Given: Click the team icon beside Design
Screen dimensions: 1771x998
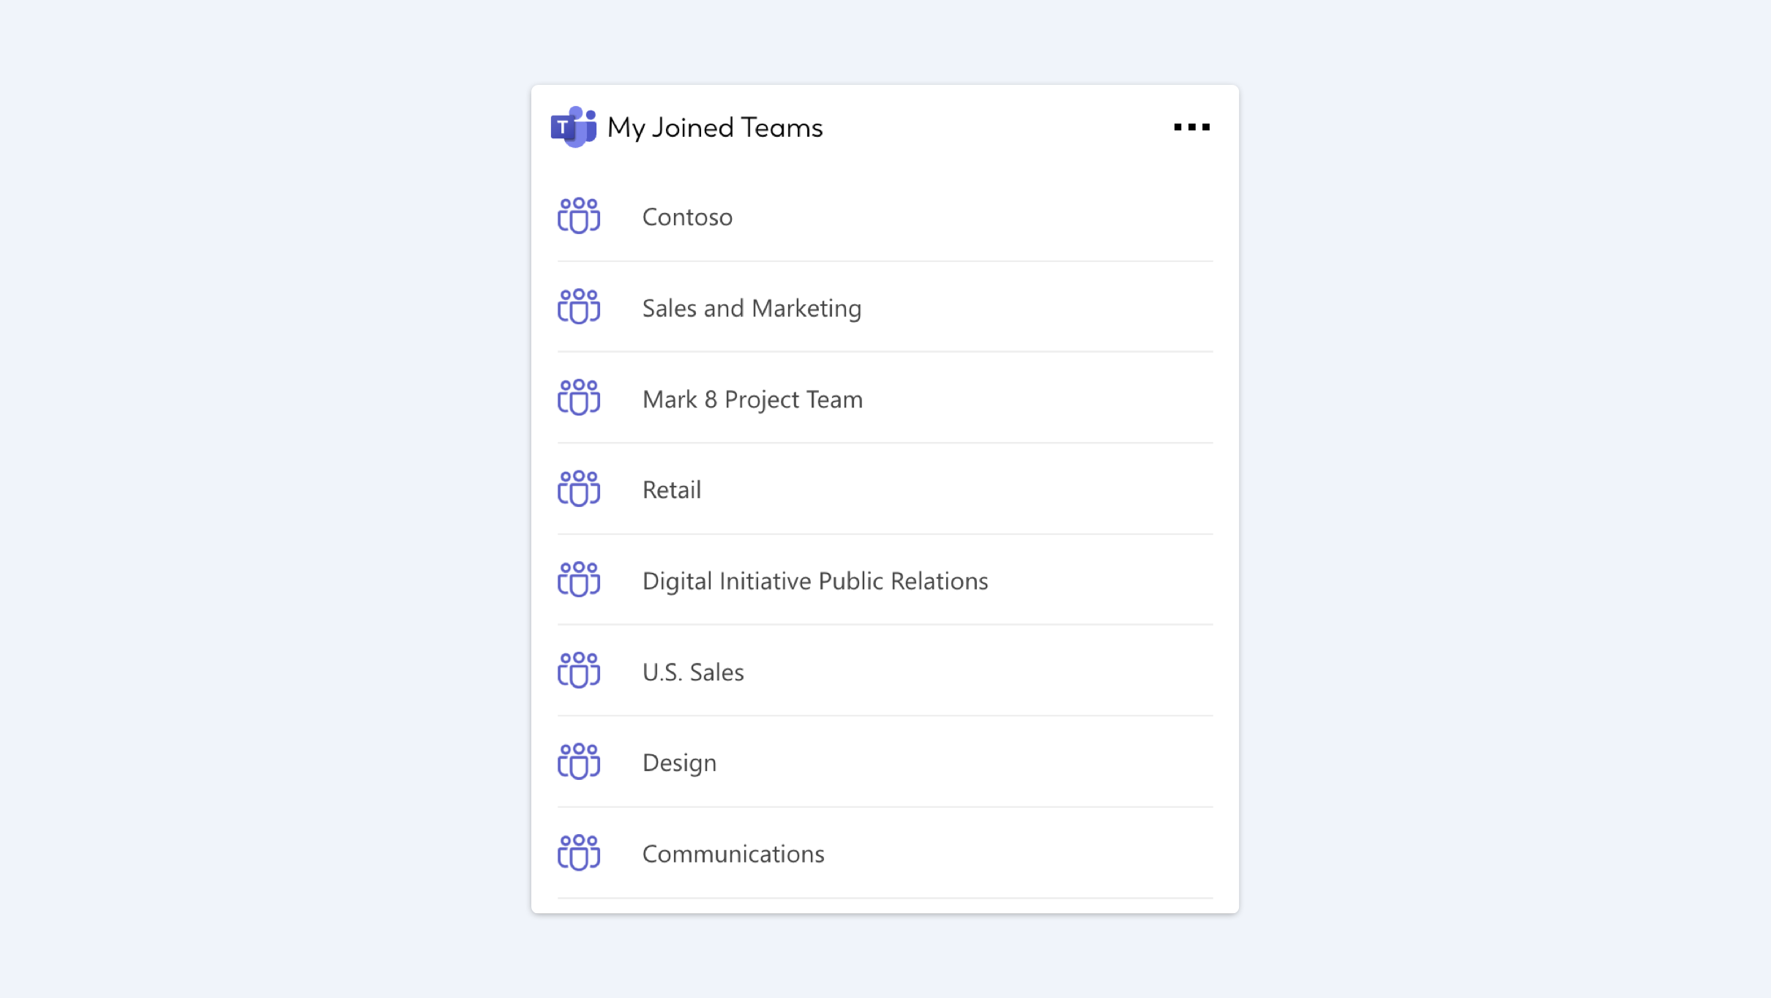Looking at the screenshot, I should tap(579, 762).
